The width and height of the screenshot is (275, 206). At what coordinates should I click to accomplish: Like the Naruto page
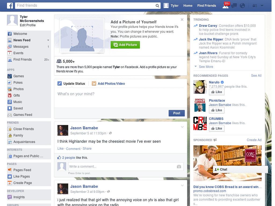pyautogui.click(x=217, y=92)
